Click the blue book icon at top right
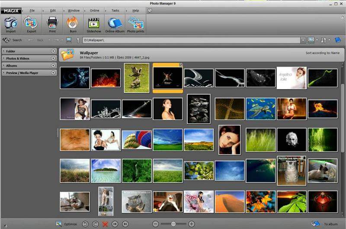 coord(338,40)
